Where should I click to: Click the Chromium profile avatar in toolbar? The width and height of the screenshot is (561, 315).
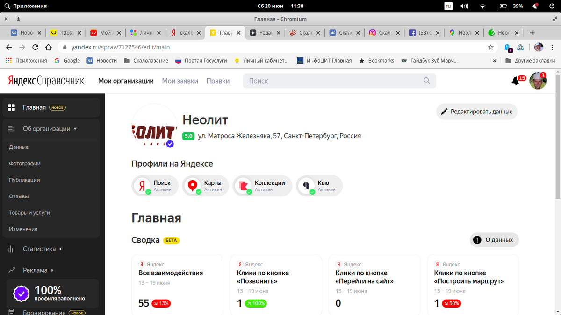point(539,47)
